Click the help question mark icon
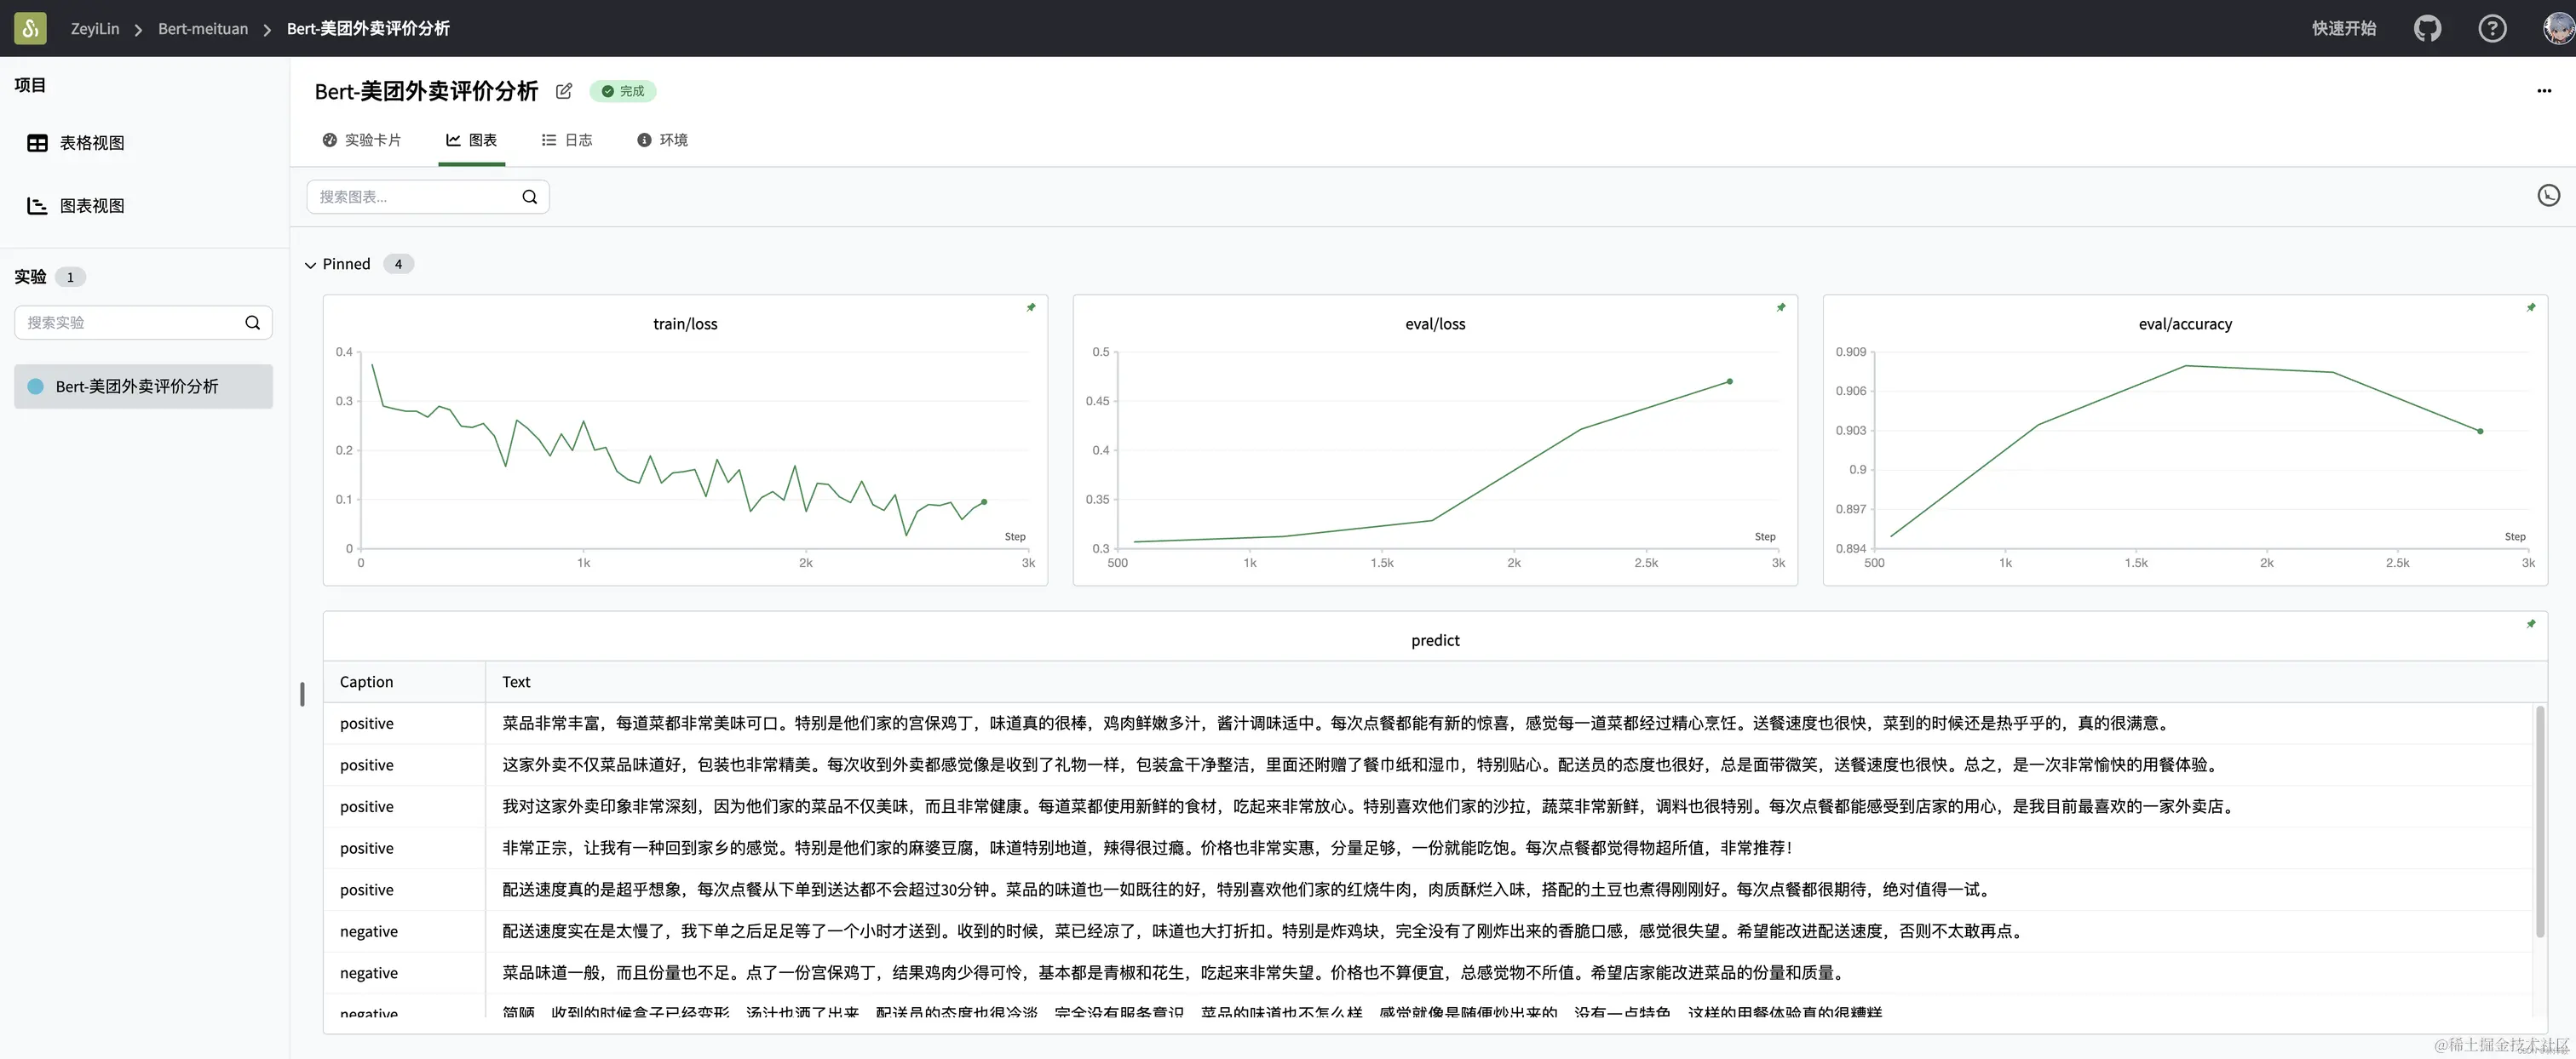 [x=2492, y=28]
